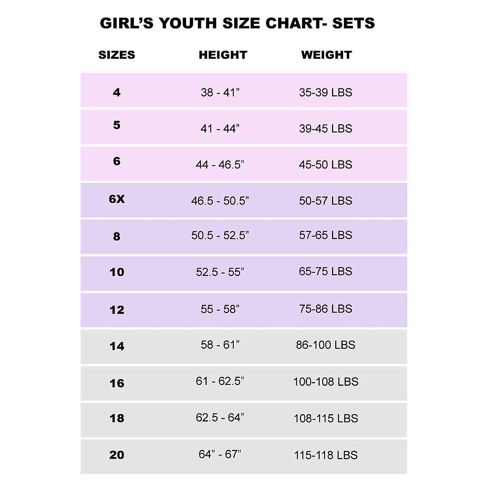Select the size 18 row label
Viewport: 493px width, 493px height.
coord(117,418)
